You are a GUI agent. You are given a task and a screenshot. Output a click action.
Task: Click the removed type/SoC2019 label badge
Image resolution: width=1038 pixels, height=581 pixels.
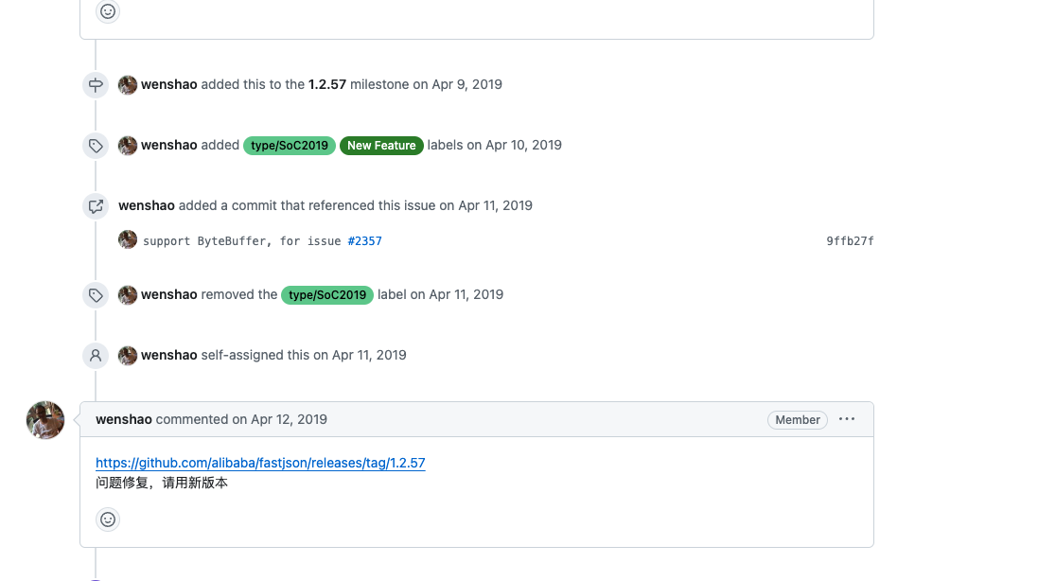tap(326, 294)
